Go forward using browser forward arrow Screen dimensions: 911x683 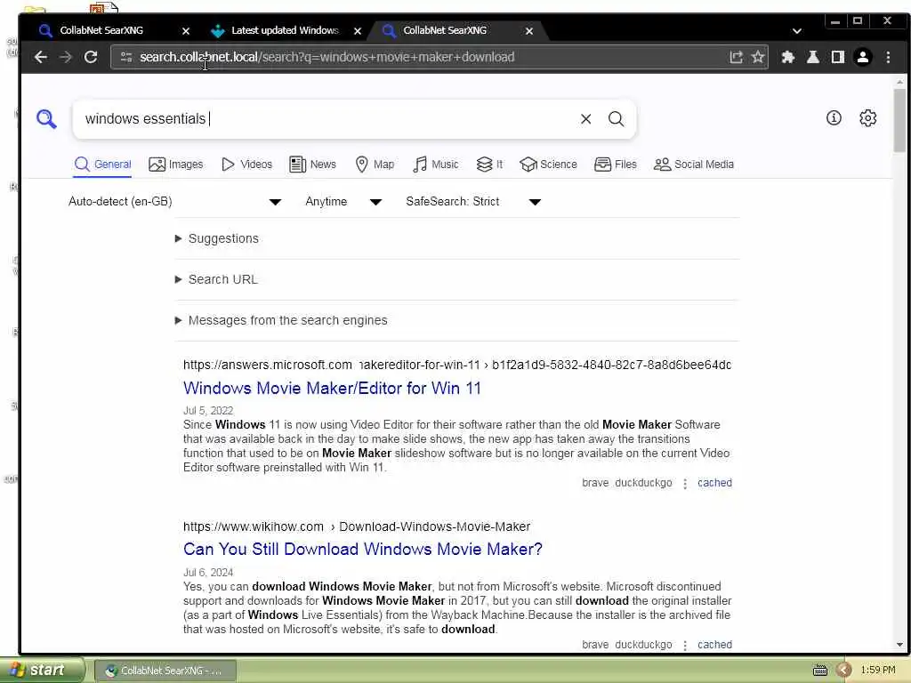pyautogui.click(x=66, y=57)
